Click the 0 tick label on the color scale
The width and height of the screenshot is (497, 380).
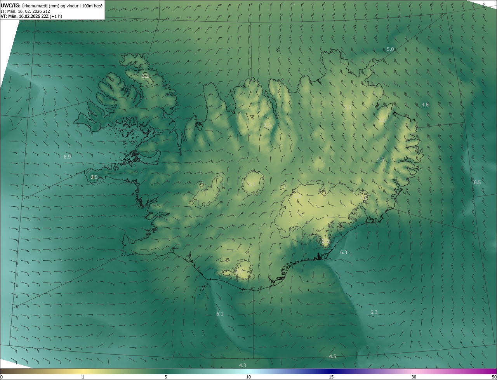click(x=2, y=377)
